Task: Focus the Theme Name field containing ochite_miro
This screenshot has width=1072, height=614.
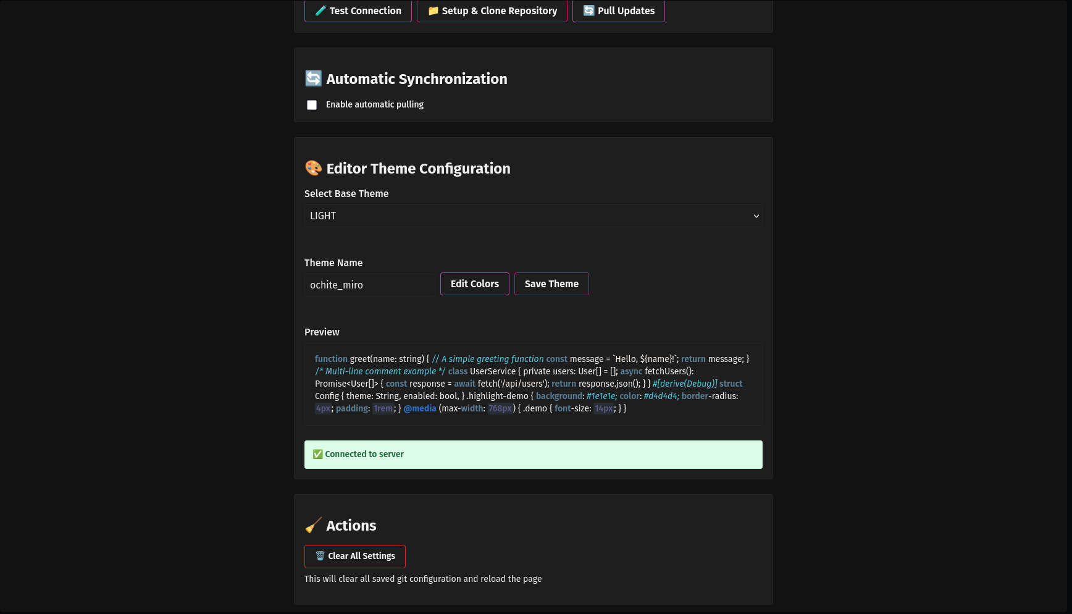Action: click(x=369, y=285)
